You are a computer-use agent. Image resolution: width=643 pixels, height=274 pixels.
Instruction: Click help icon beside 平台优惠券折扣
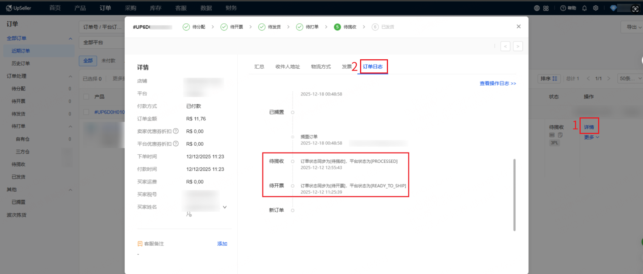pos(176,144)
